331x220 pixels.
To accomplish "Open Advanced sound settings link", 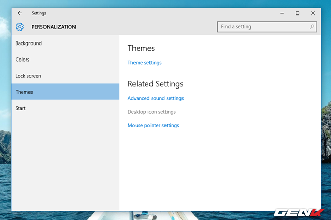I will [156, 98].
